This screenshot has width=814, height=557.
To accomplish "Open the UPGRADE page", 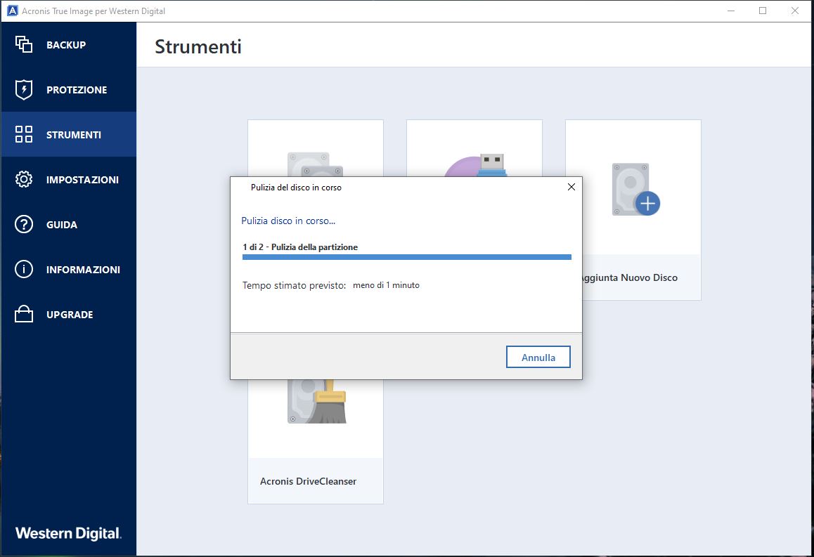I will pyautogui.click(x=70, y=315).
